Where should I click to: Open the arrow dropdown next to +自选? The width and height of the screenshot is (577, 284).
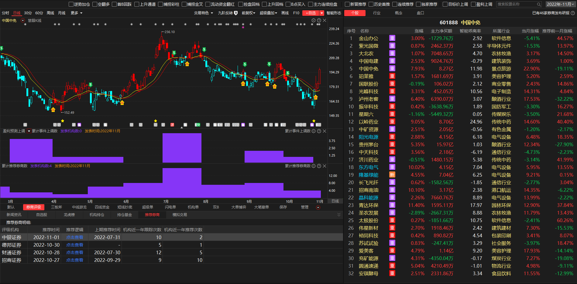point(322,13)
